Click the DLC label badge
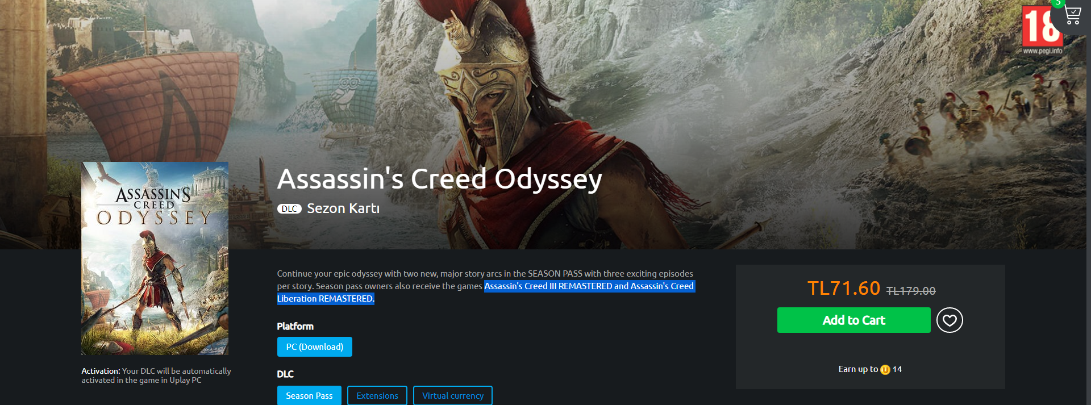The width and height of the screenshot is (1091, 405). (x=289, y=209)
